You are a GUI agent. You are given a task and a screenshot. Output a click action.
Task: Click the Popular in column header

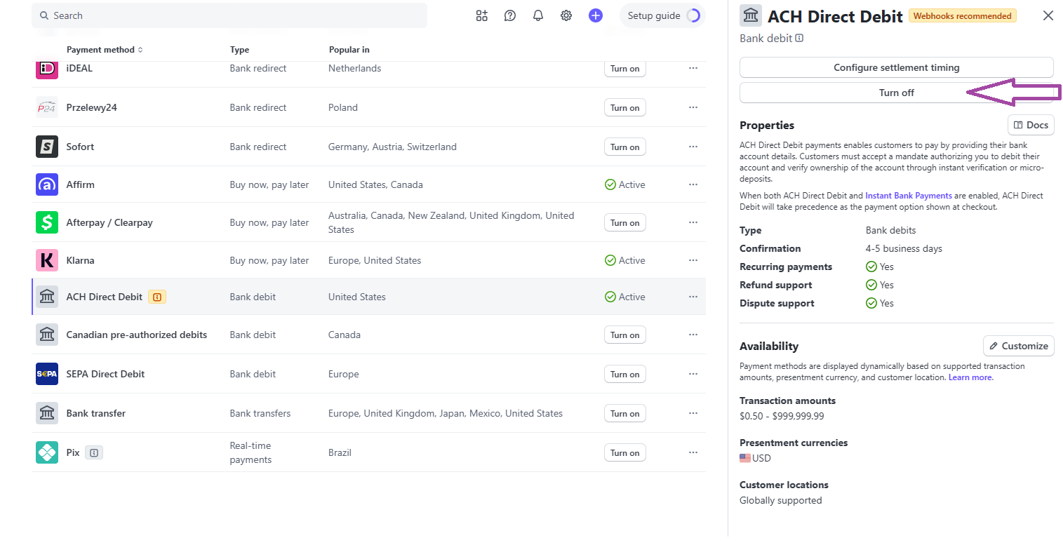349,50
